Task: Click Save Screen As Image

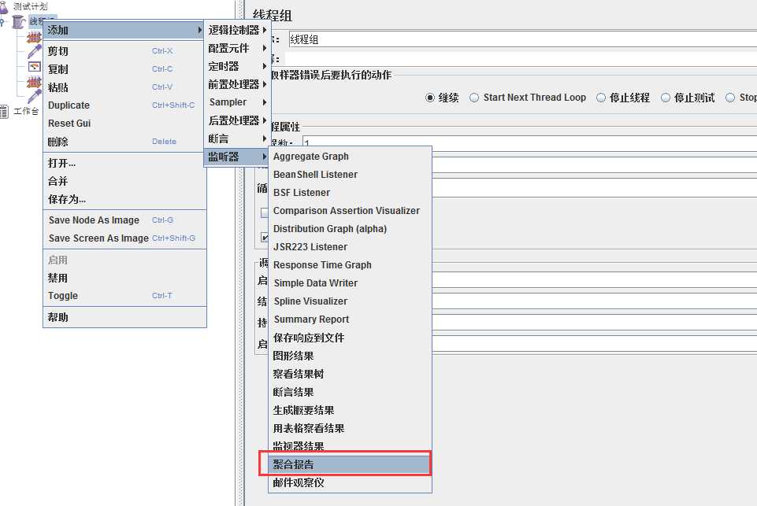Action: pos(124,238)
